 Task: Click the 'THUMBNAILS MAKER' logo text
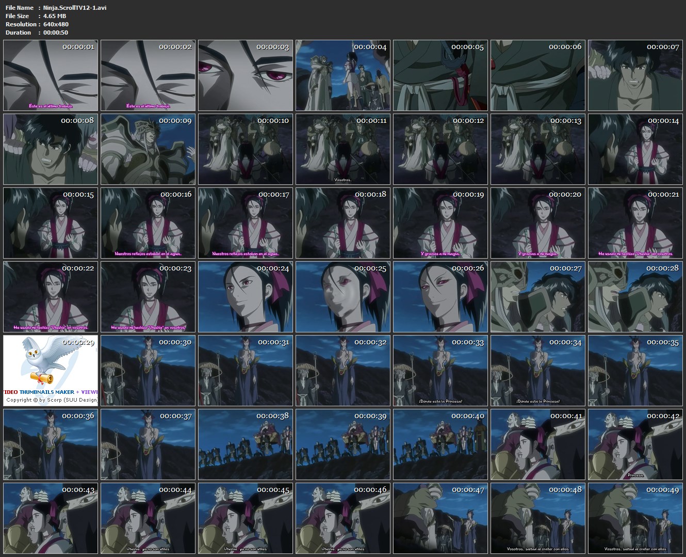click(x=46, y=392)
